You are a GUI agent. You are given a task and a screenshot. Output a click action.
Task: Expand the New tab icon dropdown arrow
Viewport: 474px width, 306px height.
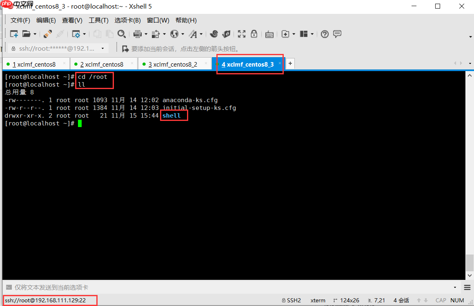tap(294, 34)
